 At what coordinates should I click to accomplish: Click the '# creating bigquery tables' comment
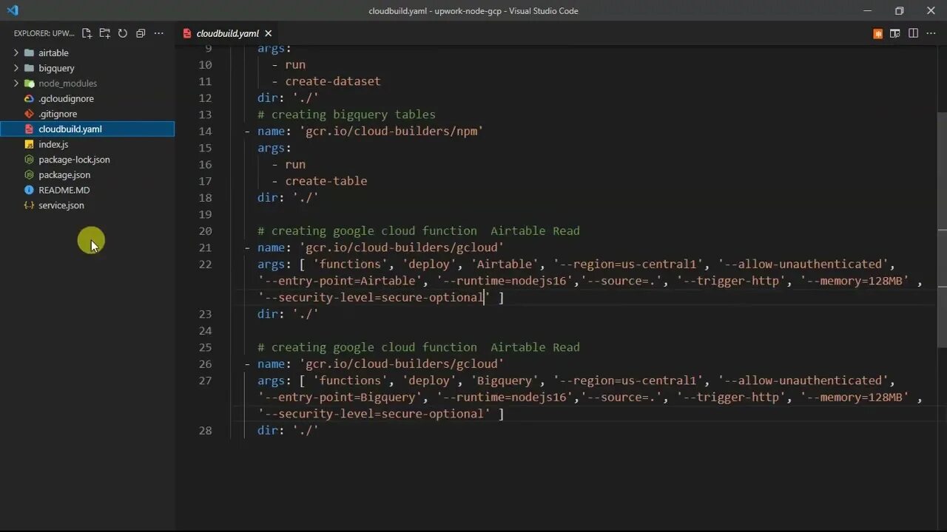point(346,115)
